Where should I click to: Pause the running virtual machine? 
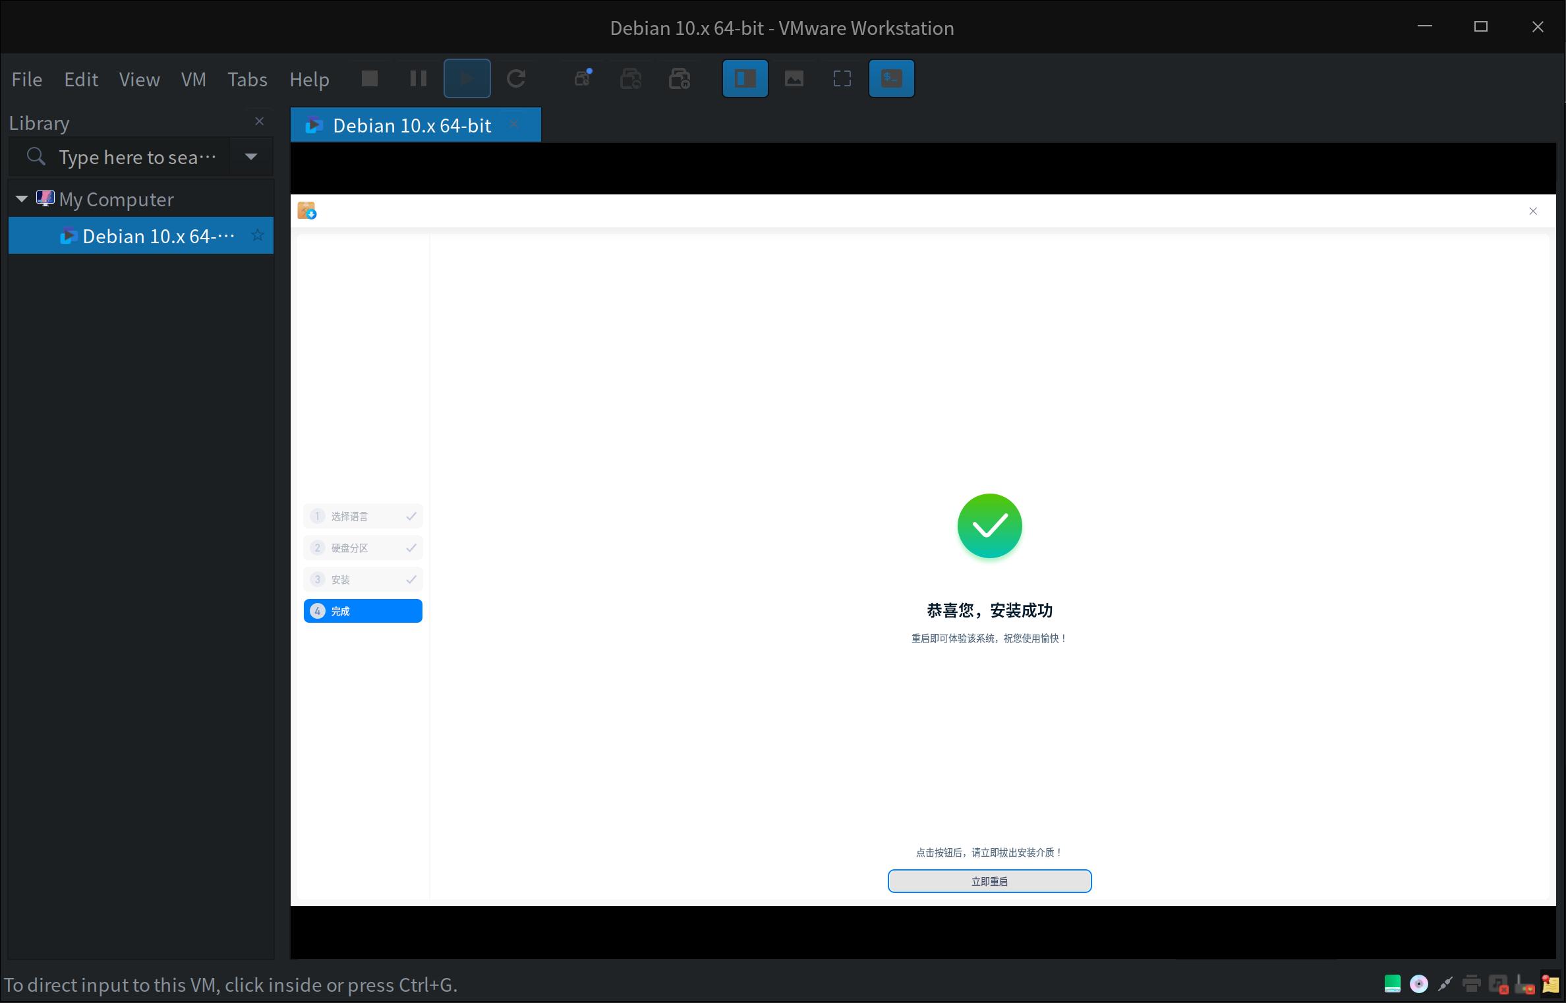coord(417,78)
